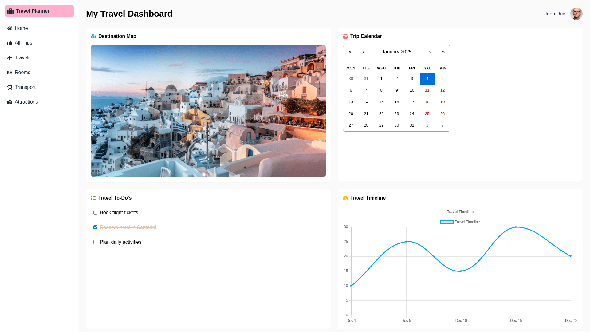Click the Home house icon in sidebar
This screenshot has width=590, height=332.
(10, 28)
